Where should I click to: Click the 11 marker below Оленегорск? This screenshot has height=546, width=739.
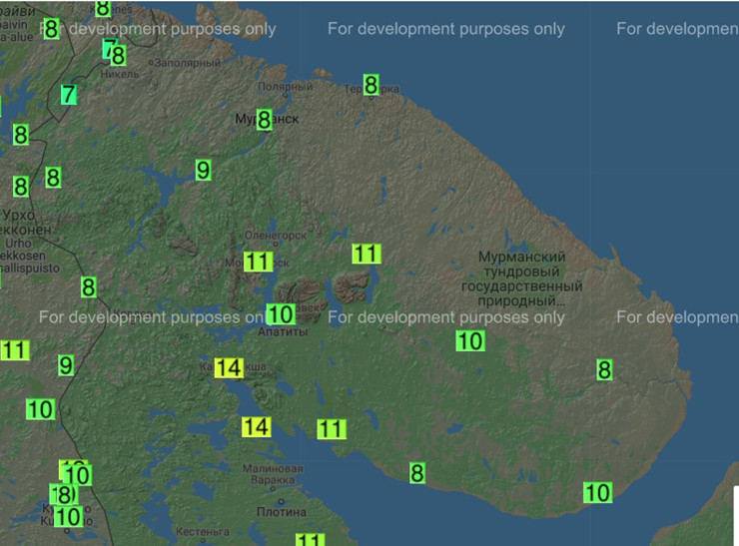click(x=258, y=263)
